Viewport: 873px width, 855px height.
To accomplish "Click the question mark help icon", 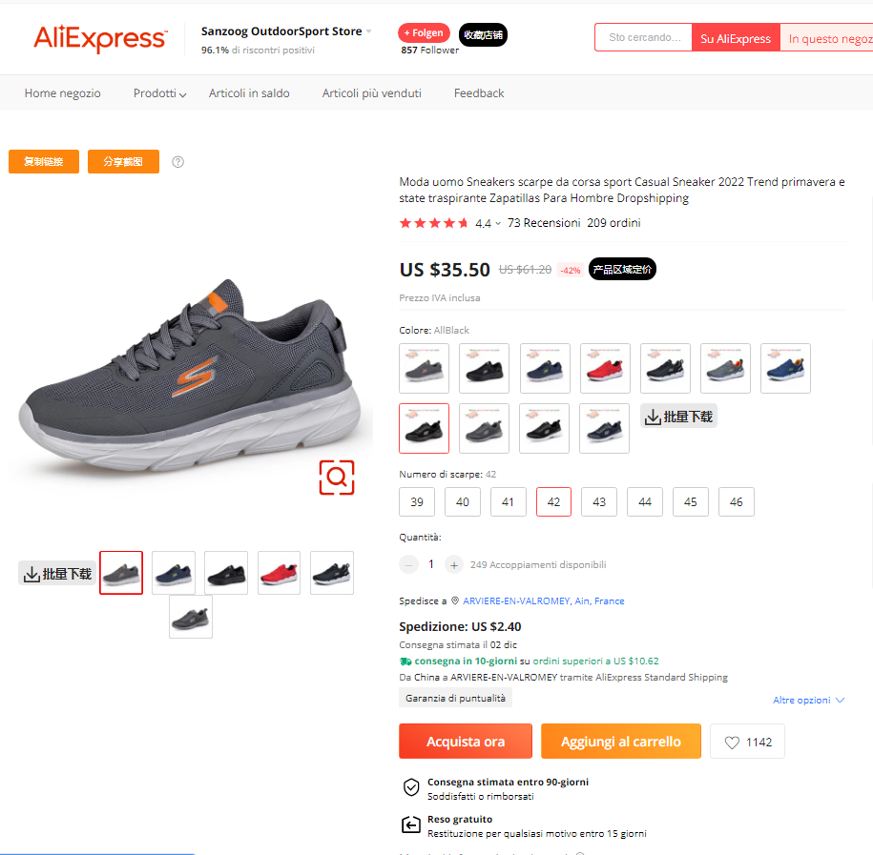I will pos(177,162).
